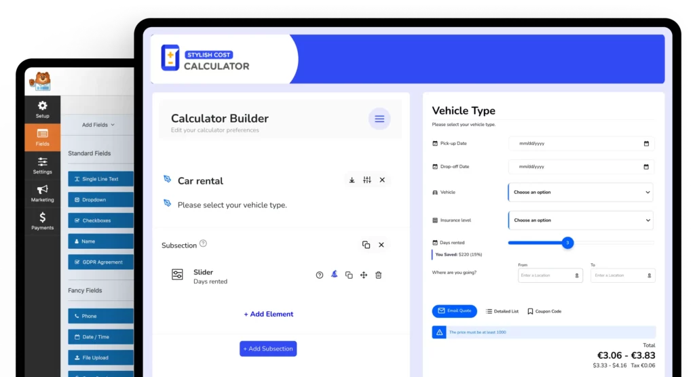The image size is (695, 377).
Task: Open the Settings sliders section
Action: click(x=43, y=165)
